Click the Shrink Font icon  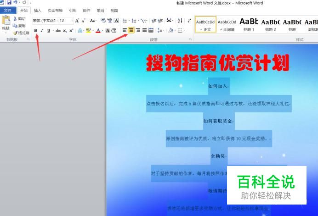[x=83, y=21]
